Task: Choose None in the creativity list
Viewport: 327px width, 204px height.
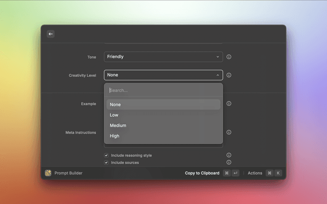Action: 163,105
